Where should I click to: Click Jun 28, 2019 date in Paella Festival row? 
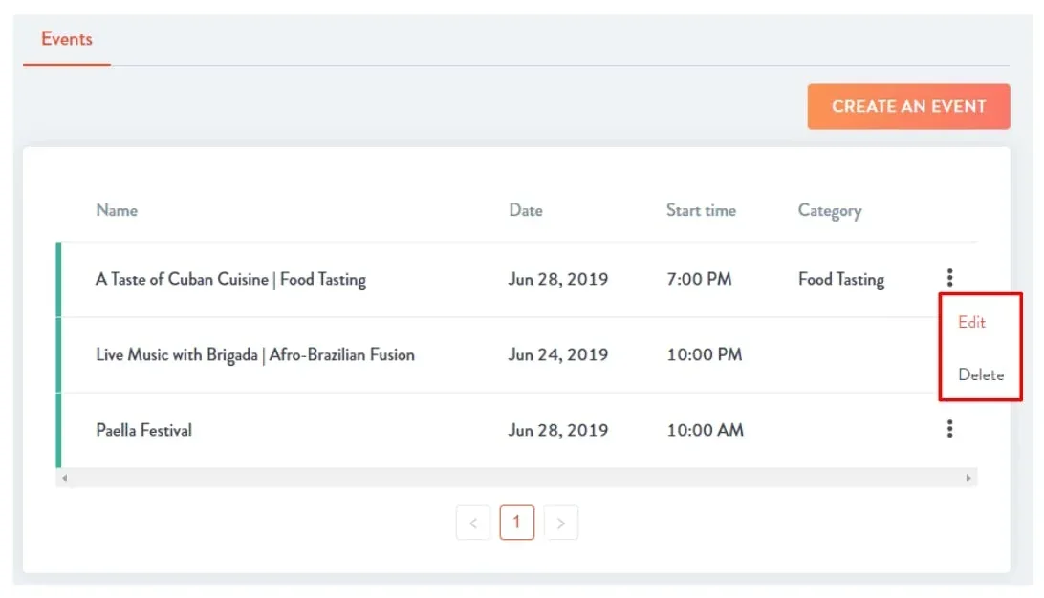pyautogui.click(x=558, y=431)
